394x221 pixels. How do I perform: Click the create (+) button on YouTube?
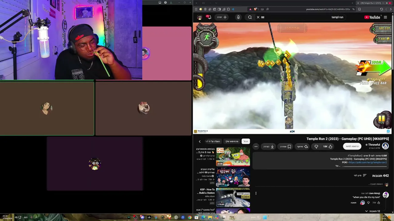[x=222, y=17]
